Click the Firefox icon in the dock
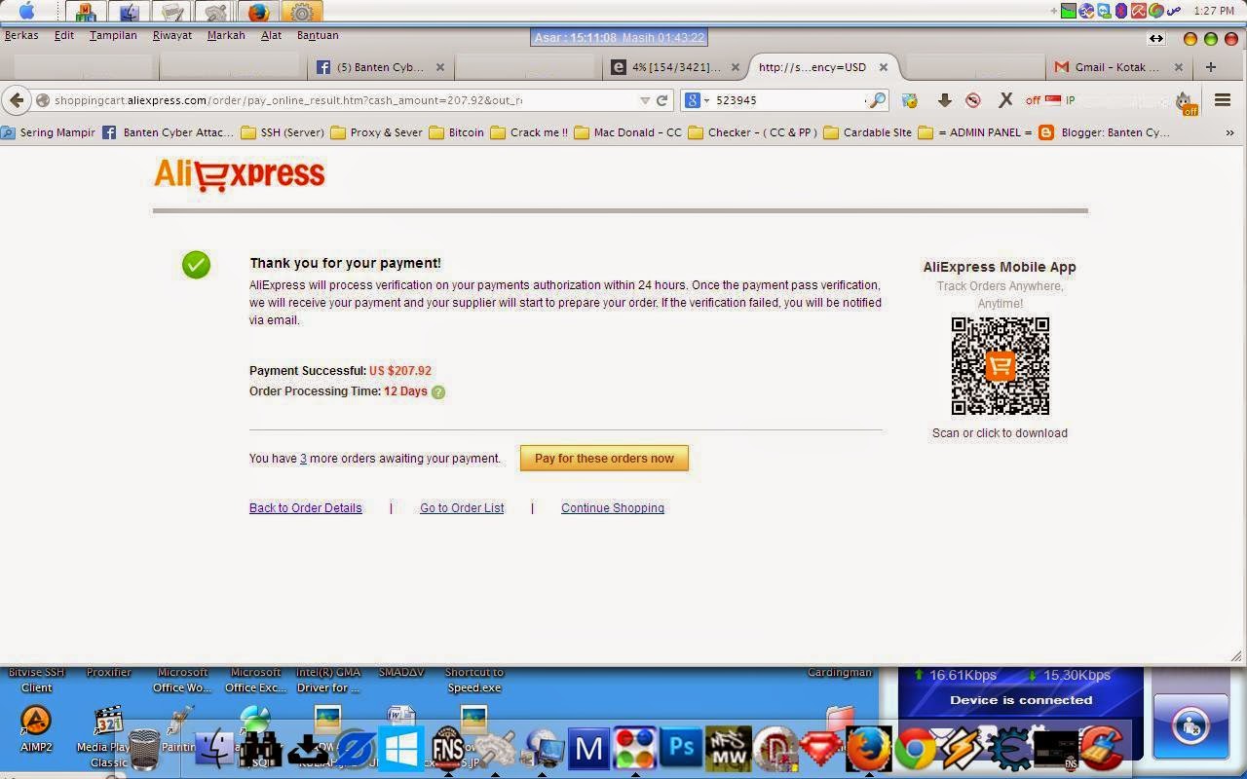Image resolution: width=1247 pixels, height=779 pixels. 868,750
